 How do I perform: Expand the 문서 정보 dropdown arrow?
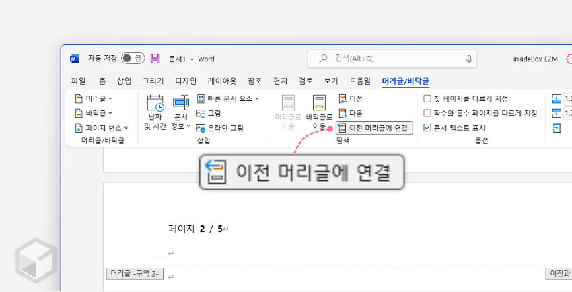click(188, 126)
